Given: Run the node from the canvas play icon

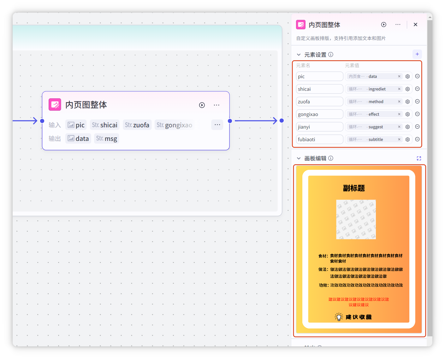Looking at the screenshot, I should [x=202, y=105].
